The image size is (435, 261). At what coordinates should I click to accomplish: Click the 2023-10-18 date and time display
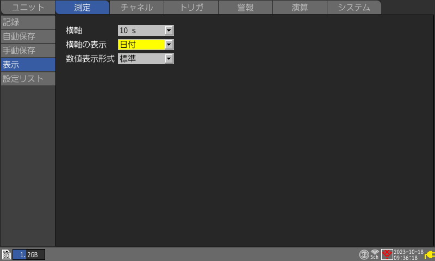tap(408, 254)
